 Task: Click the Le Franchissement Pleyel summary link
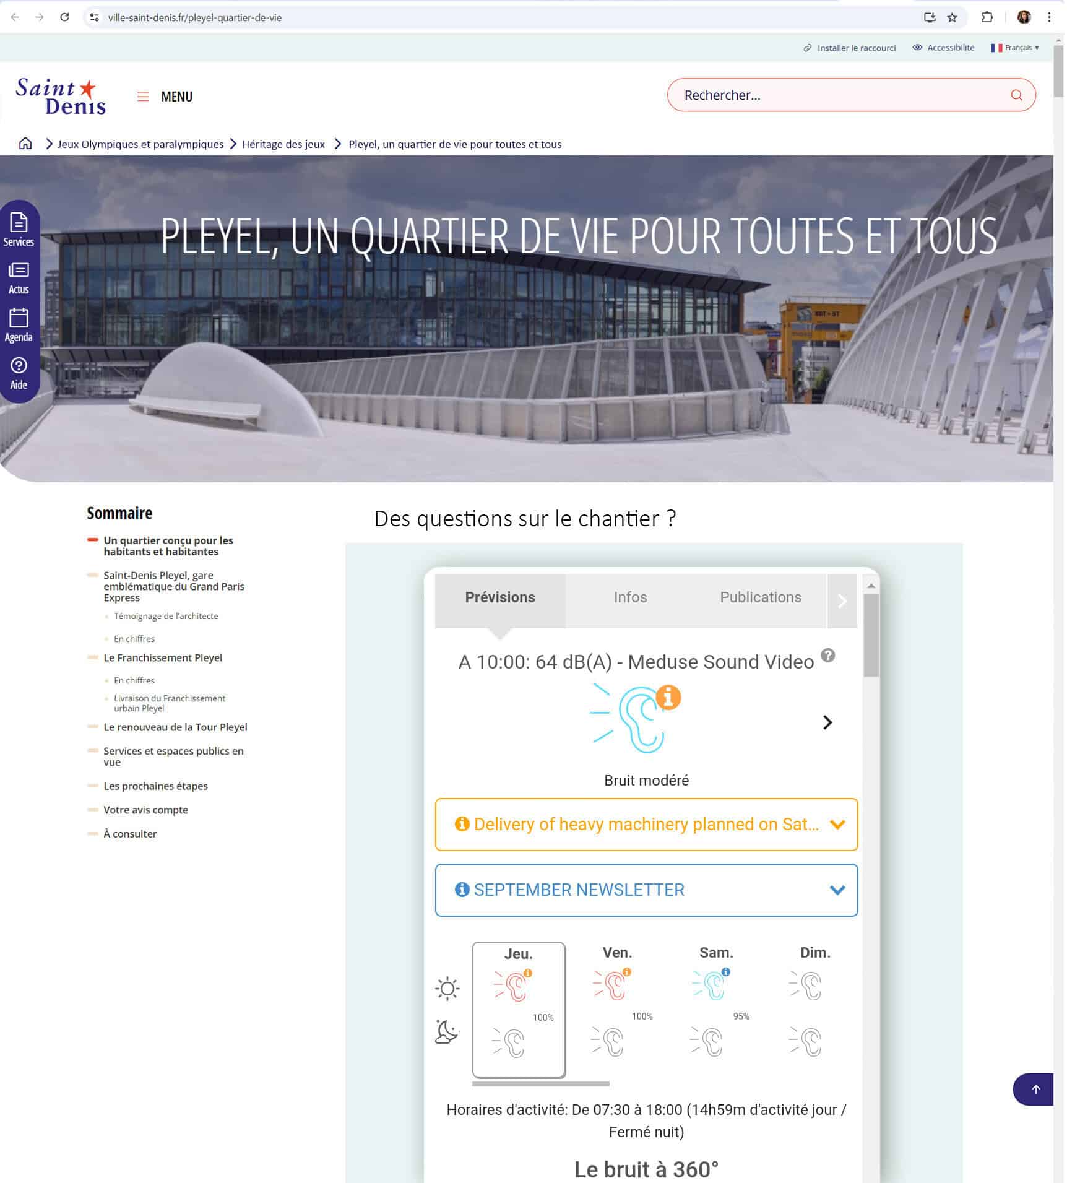click(163, 659)
